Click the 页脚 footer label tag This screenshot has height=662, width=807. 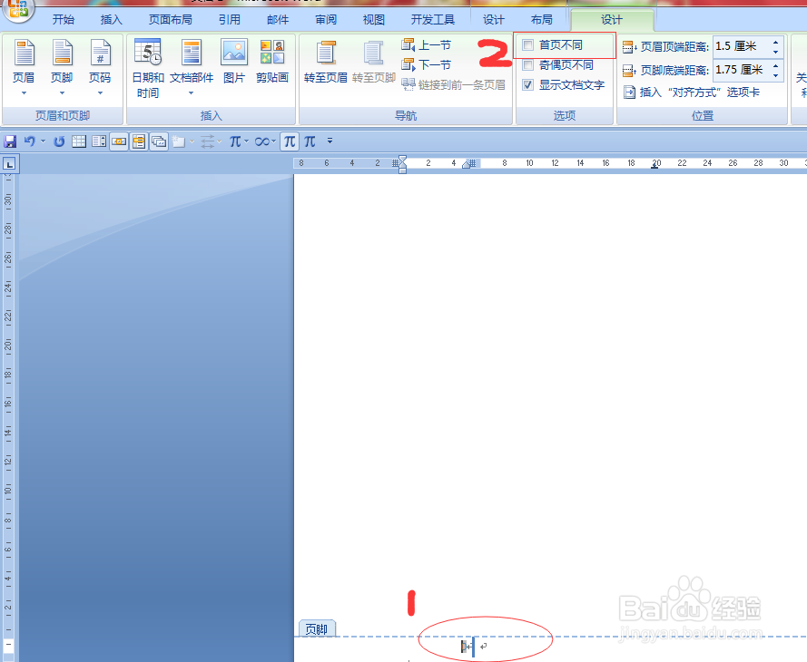(317, 628)
